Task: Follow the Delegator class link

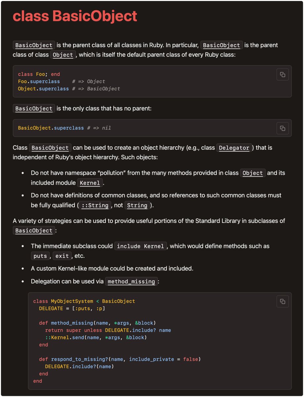Action: [234, 148]
